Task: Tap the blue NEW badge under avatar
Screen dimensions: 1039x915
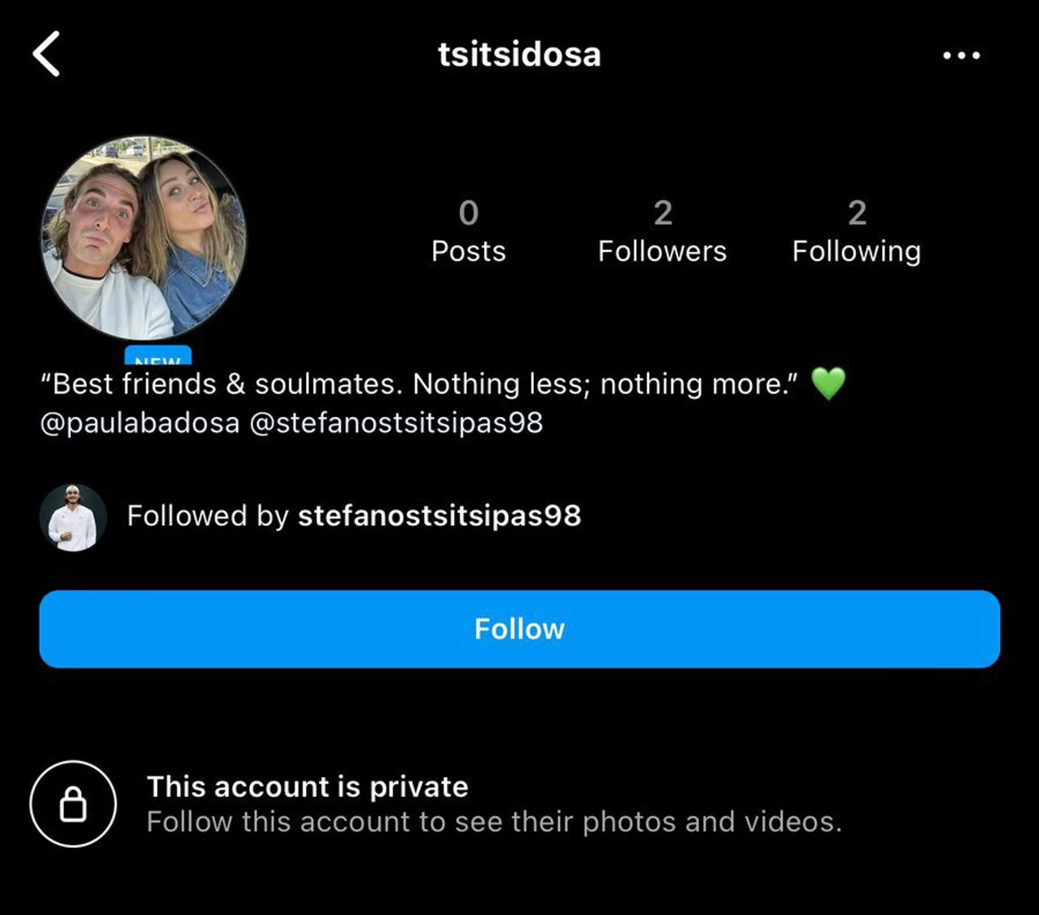Action: pyautogui.click(x=158, y=355)
